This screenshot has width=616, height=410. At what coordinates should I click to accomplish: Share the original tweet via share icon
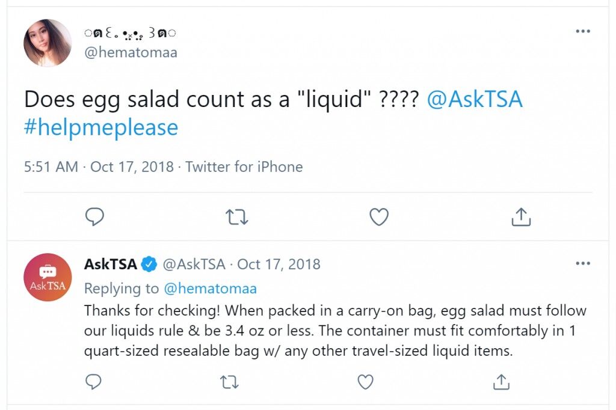[521, 217]
